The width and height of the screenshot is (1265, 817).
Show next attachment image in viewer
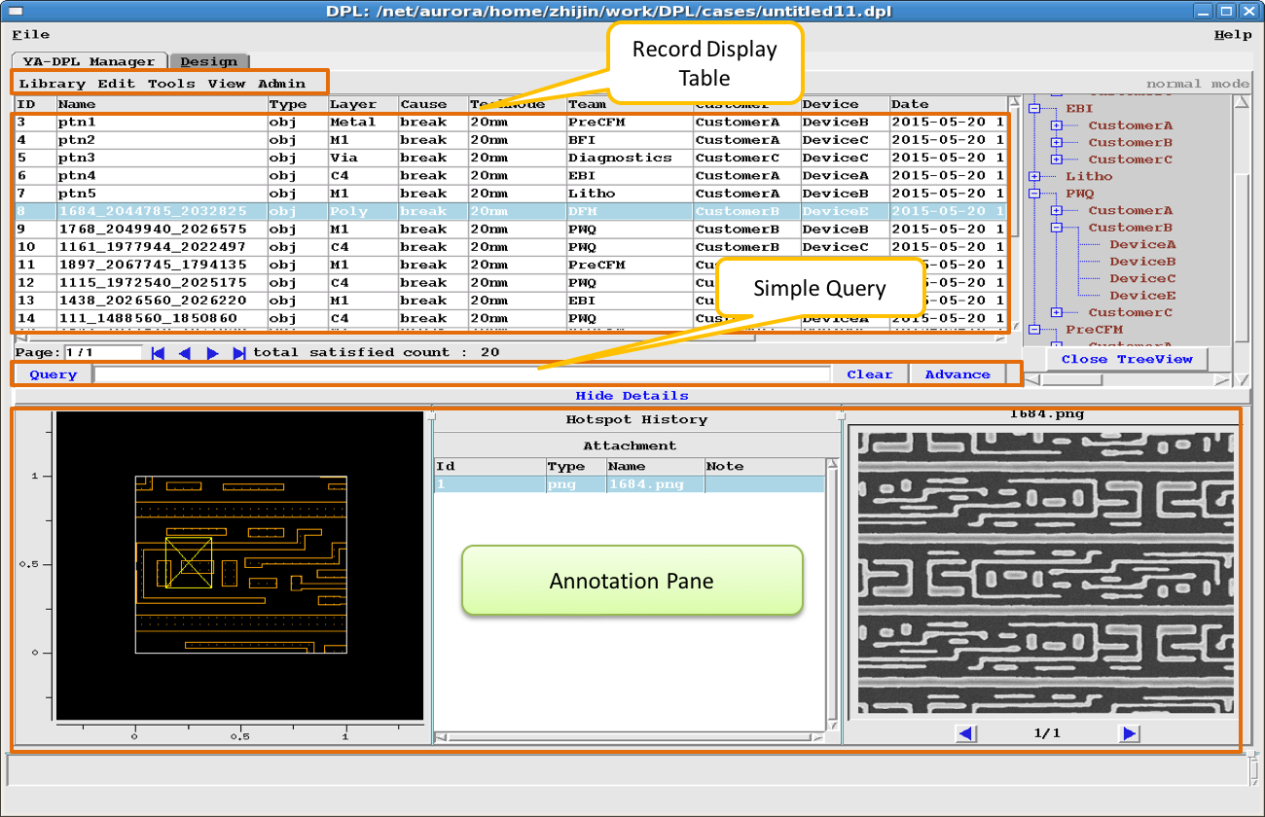click(1129, 733)
